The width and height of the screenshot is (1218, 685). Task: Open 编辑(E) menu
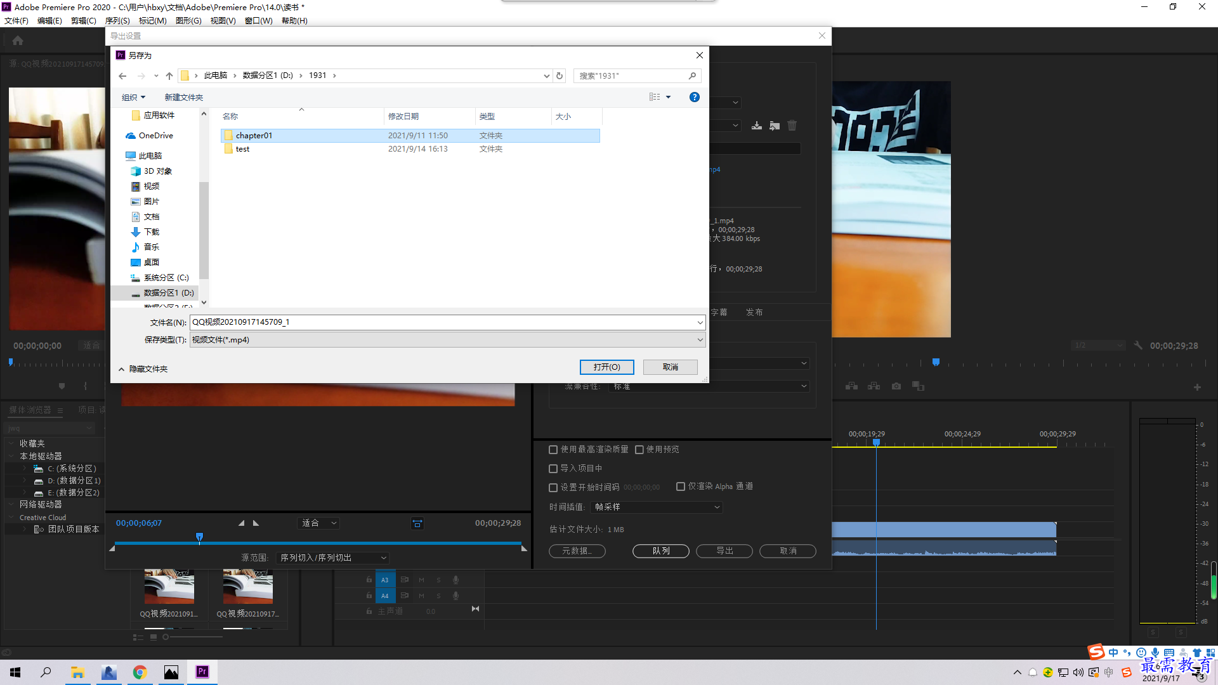pos(49,21)
